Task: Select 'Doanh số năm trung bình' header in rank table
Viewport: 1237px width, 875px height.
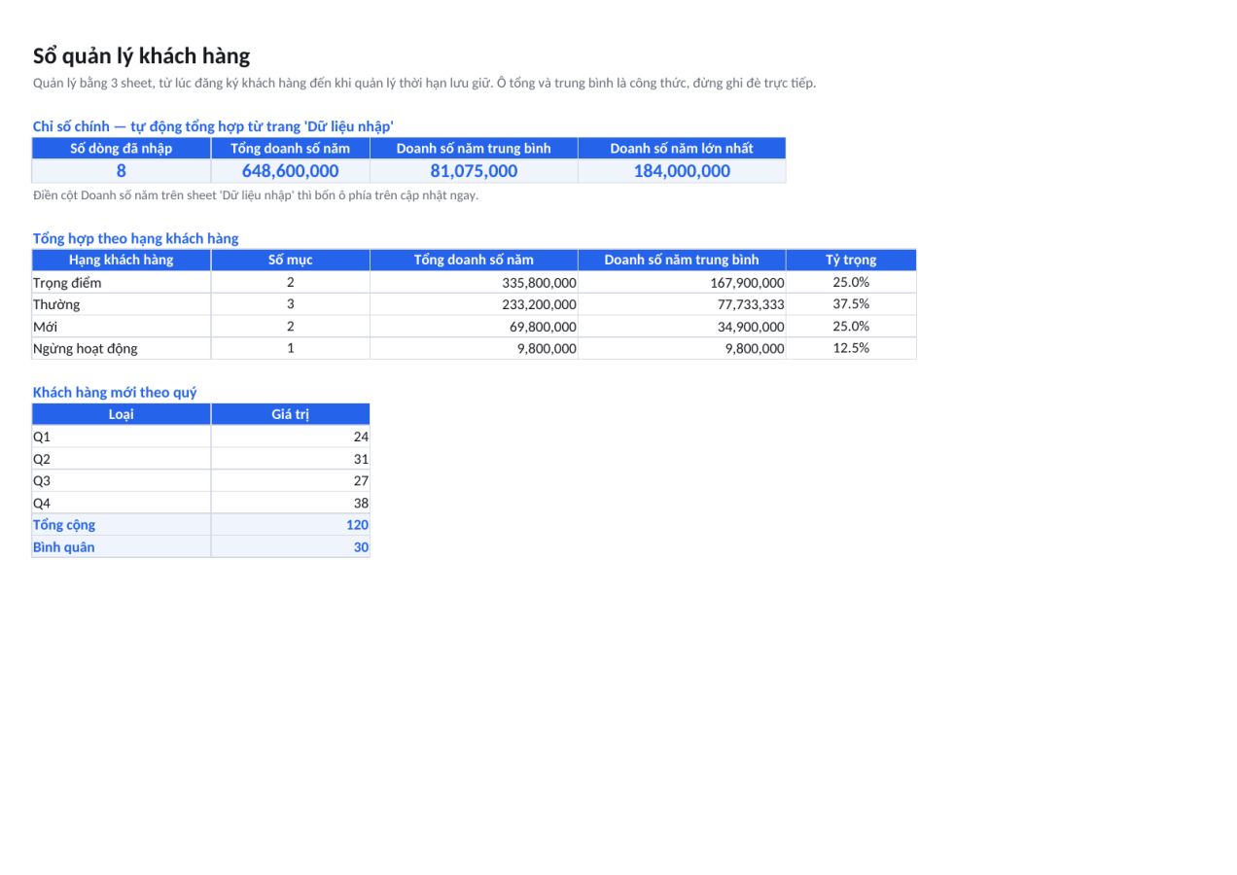Action: tap(682, 260)
